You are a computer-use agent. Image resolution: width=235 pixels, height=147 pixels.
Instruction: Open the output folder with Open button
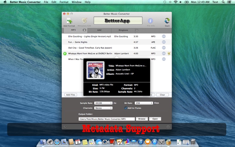click(155, 119)
